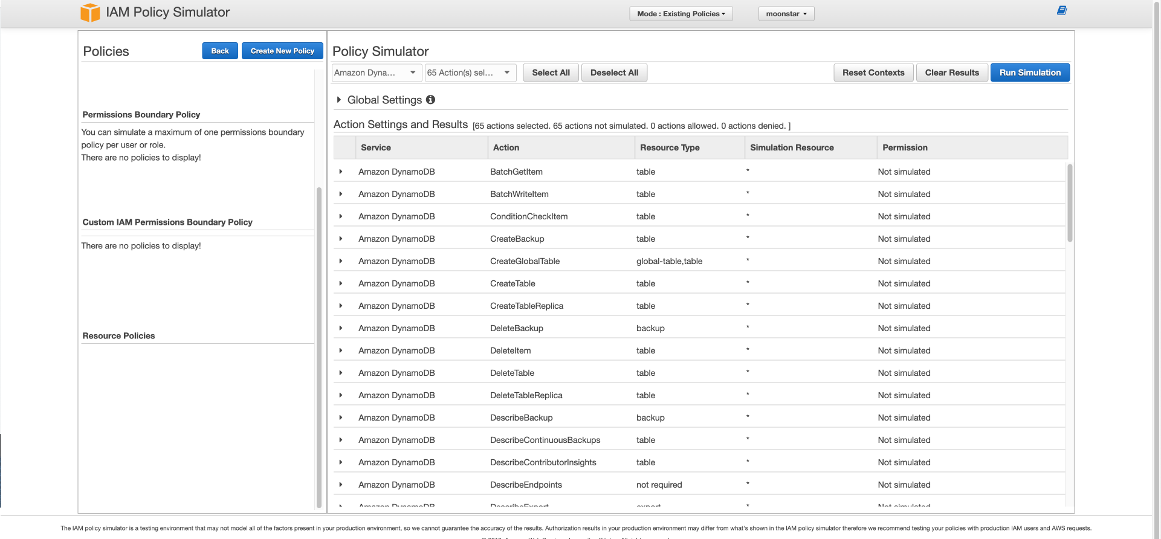Screen dimensions: 1161x539
Task: Click the results table vertical scrollbar
Action: click(1070, 203)
